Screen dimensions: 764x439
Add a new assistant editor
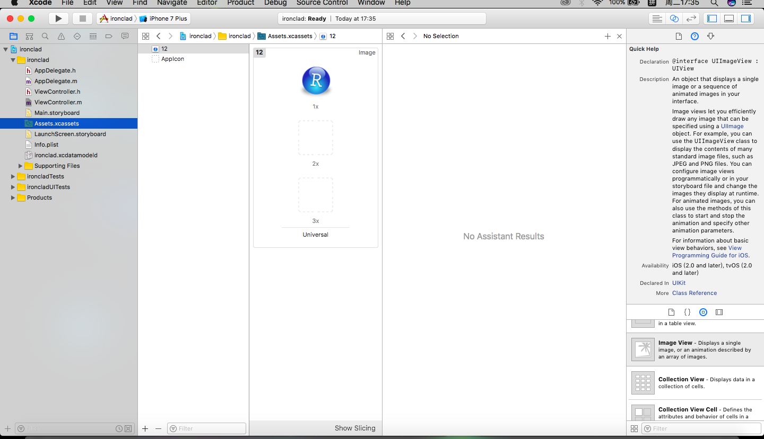[x=607, y=36]
